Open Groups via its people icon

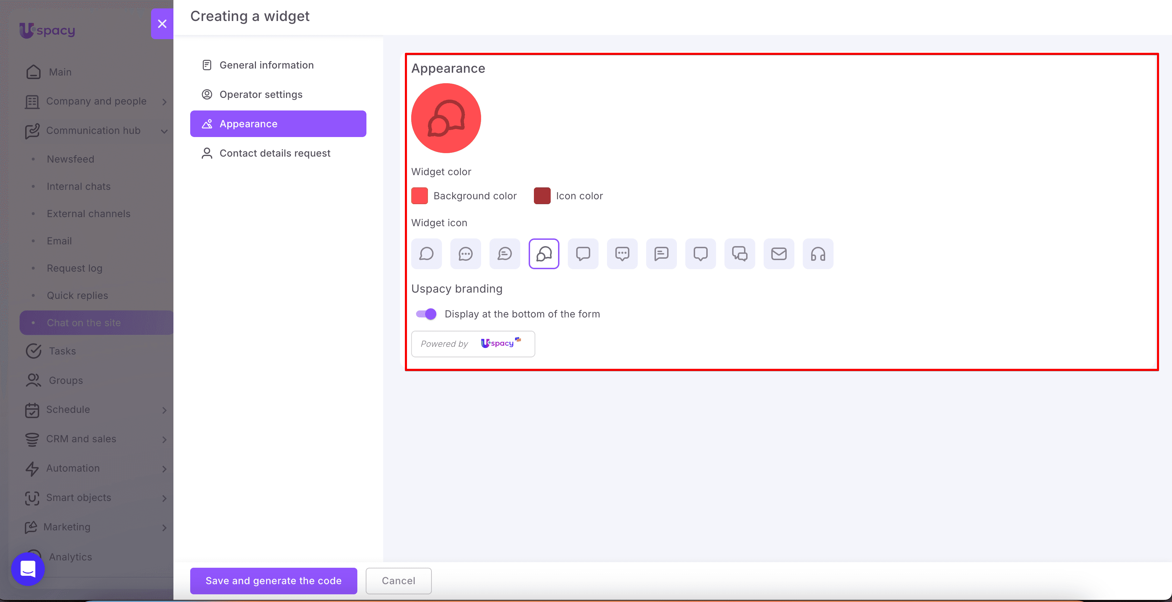(x=33, y=380)
